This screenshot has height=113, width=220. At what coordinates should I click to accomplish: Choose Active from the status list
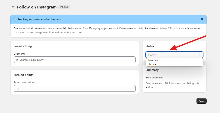tap(152, 64)
